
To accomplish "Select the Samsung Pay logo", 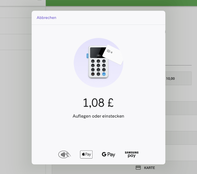I will 132,154.
